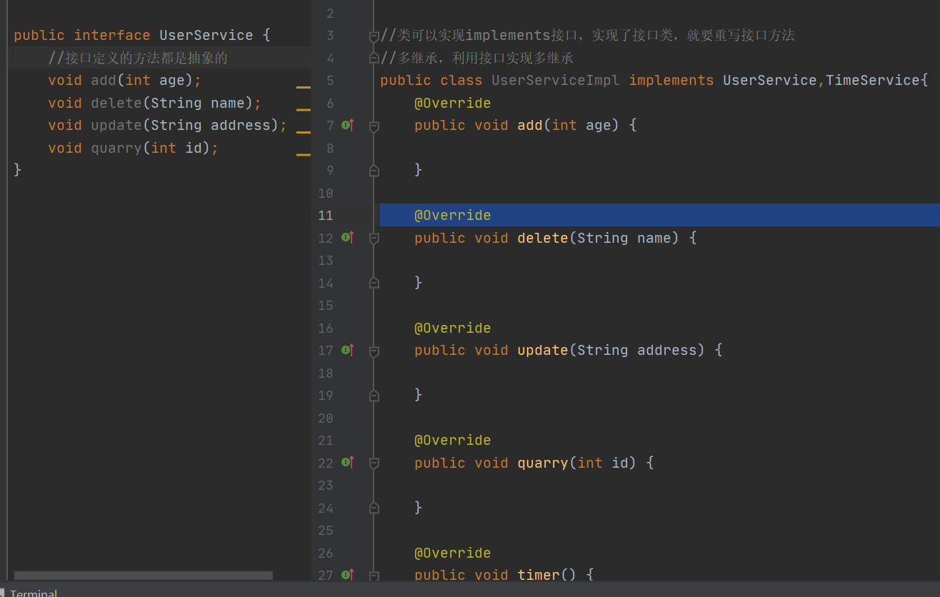Collapse the comment block starting on line 3

click(x=374, y=36)
